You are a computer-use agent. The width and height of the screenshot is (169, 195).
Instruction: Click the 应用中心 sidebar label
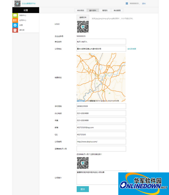pyautogui.click(x=23, y=20)
